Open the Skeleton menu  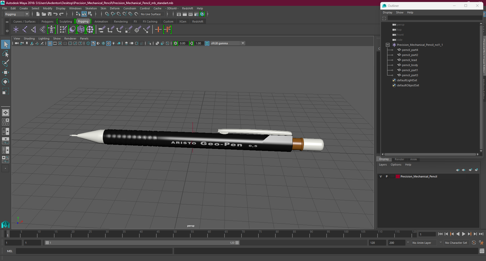click(91, 8)
